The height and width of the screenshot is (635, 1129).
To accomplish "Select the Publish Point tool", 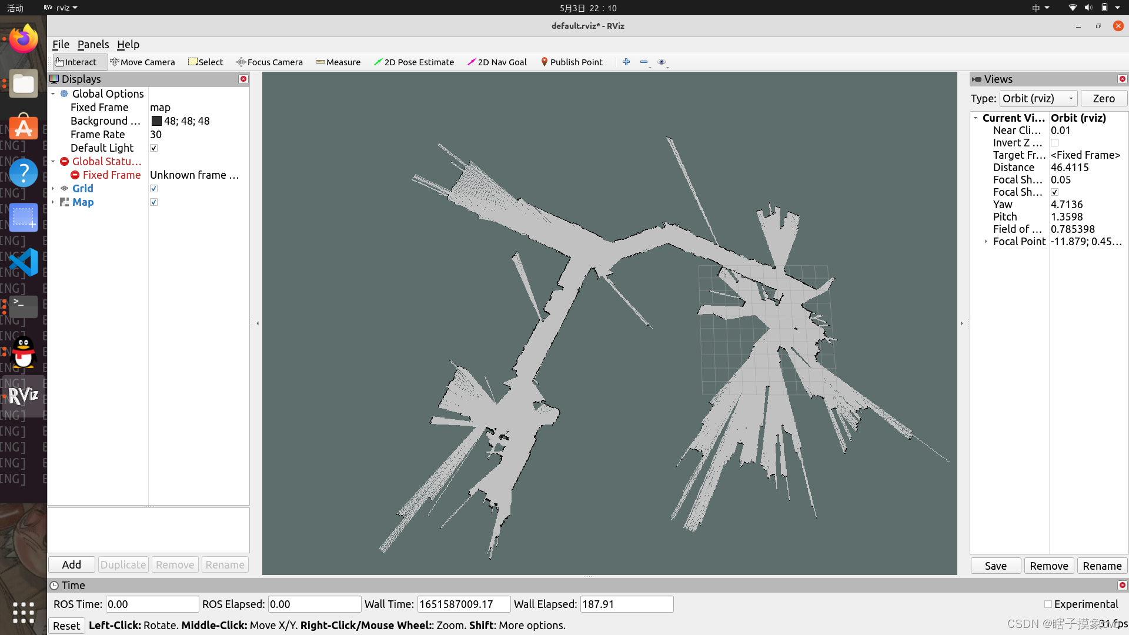I will click(x=572, y=62).
